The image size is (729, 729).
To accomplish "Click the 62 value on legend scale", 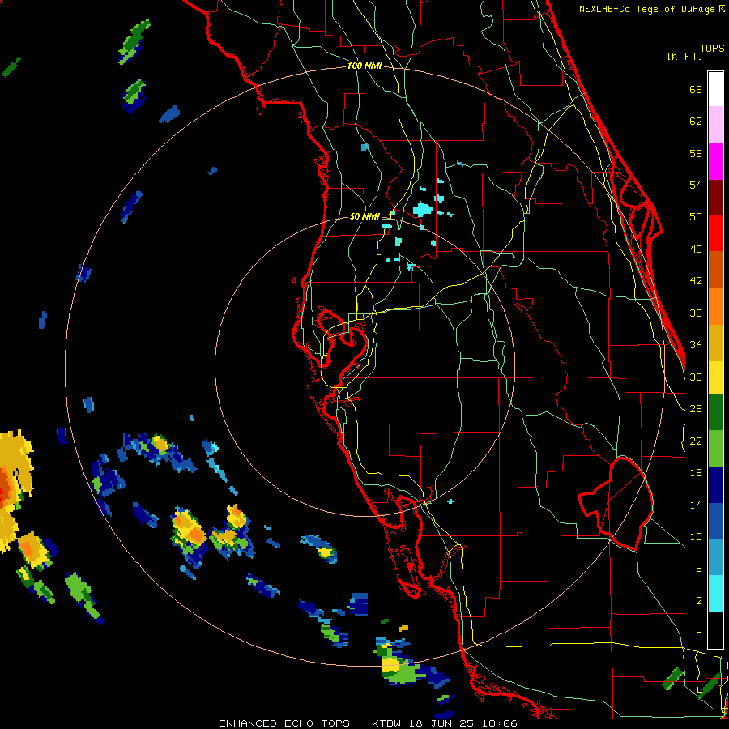I will click(696, 122).
